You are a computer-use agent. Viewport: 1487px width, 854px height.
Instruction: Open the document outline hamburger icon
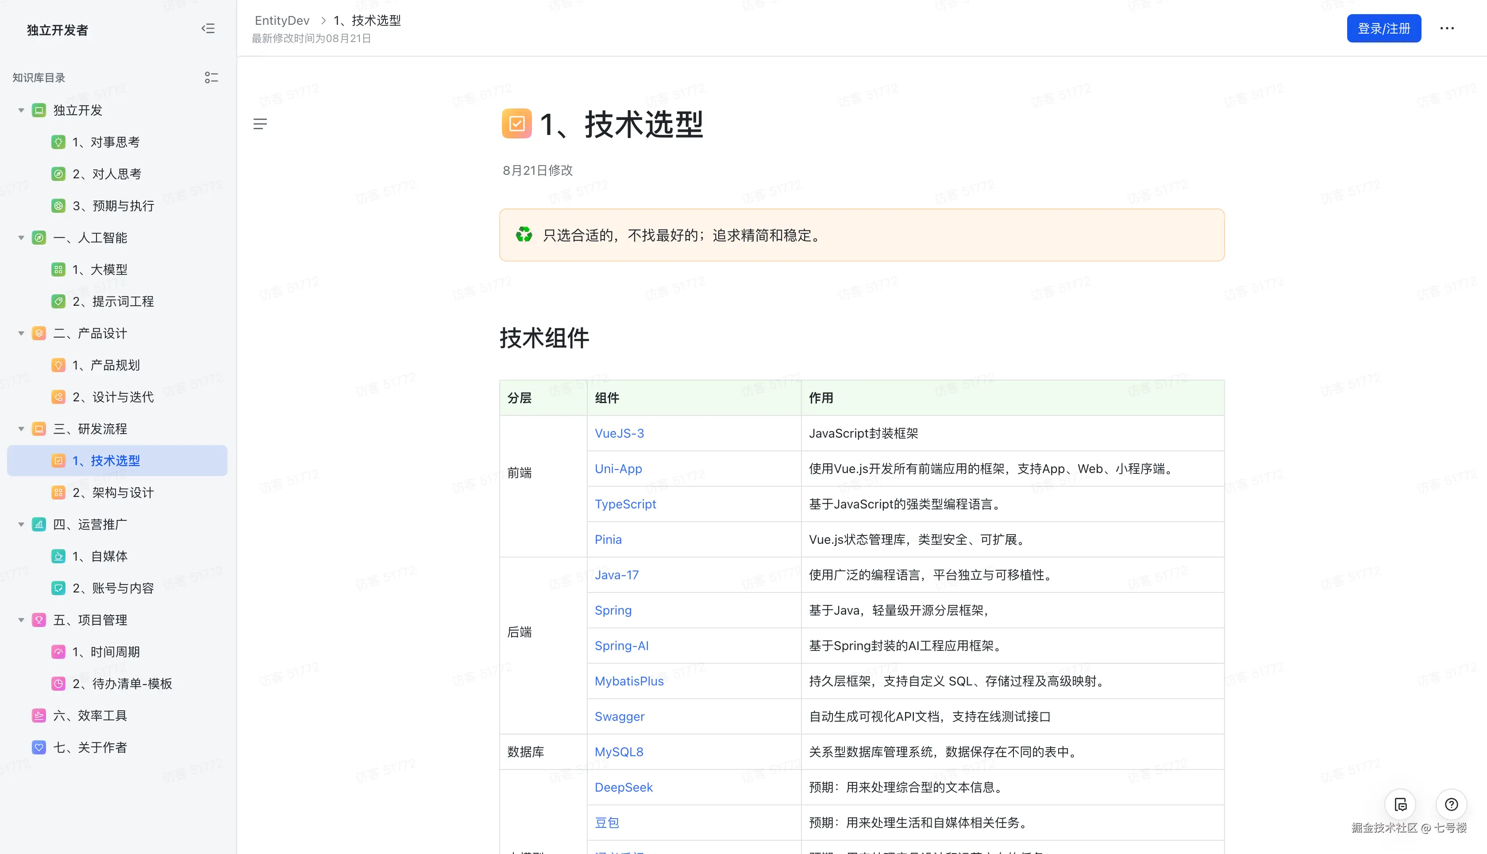point(260,124)
